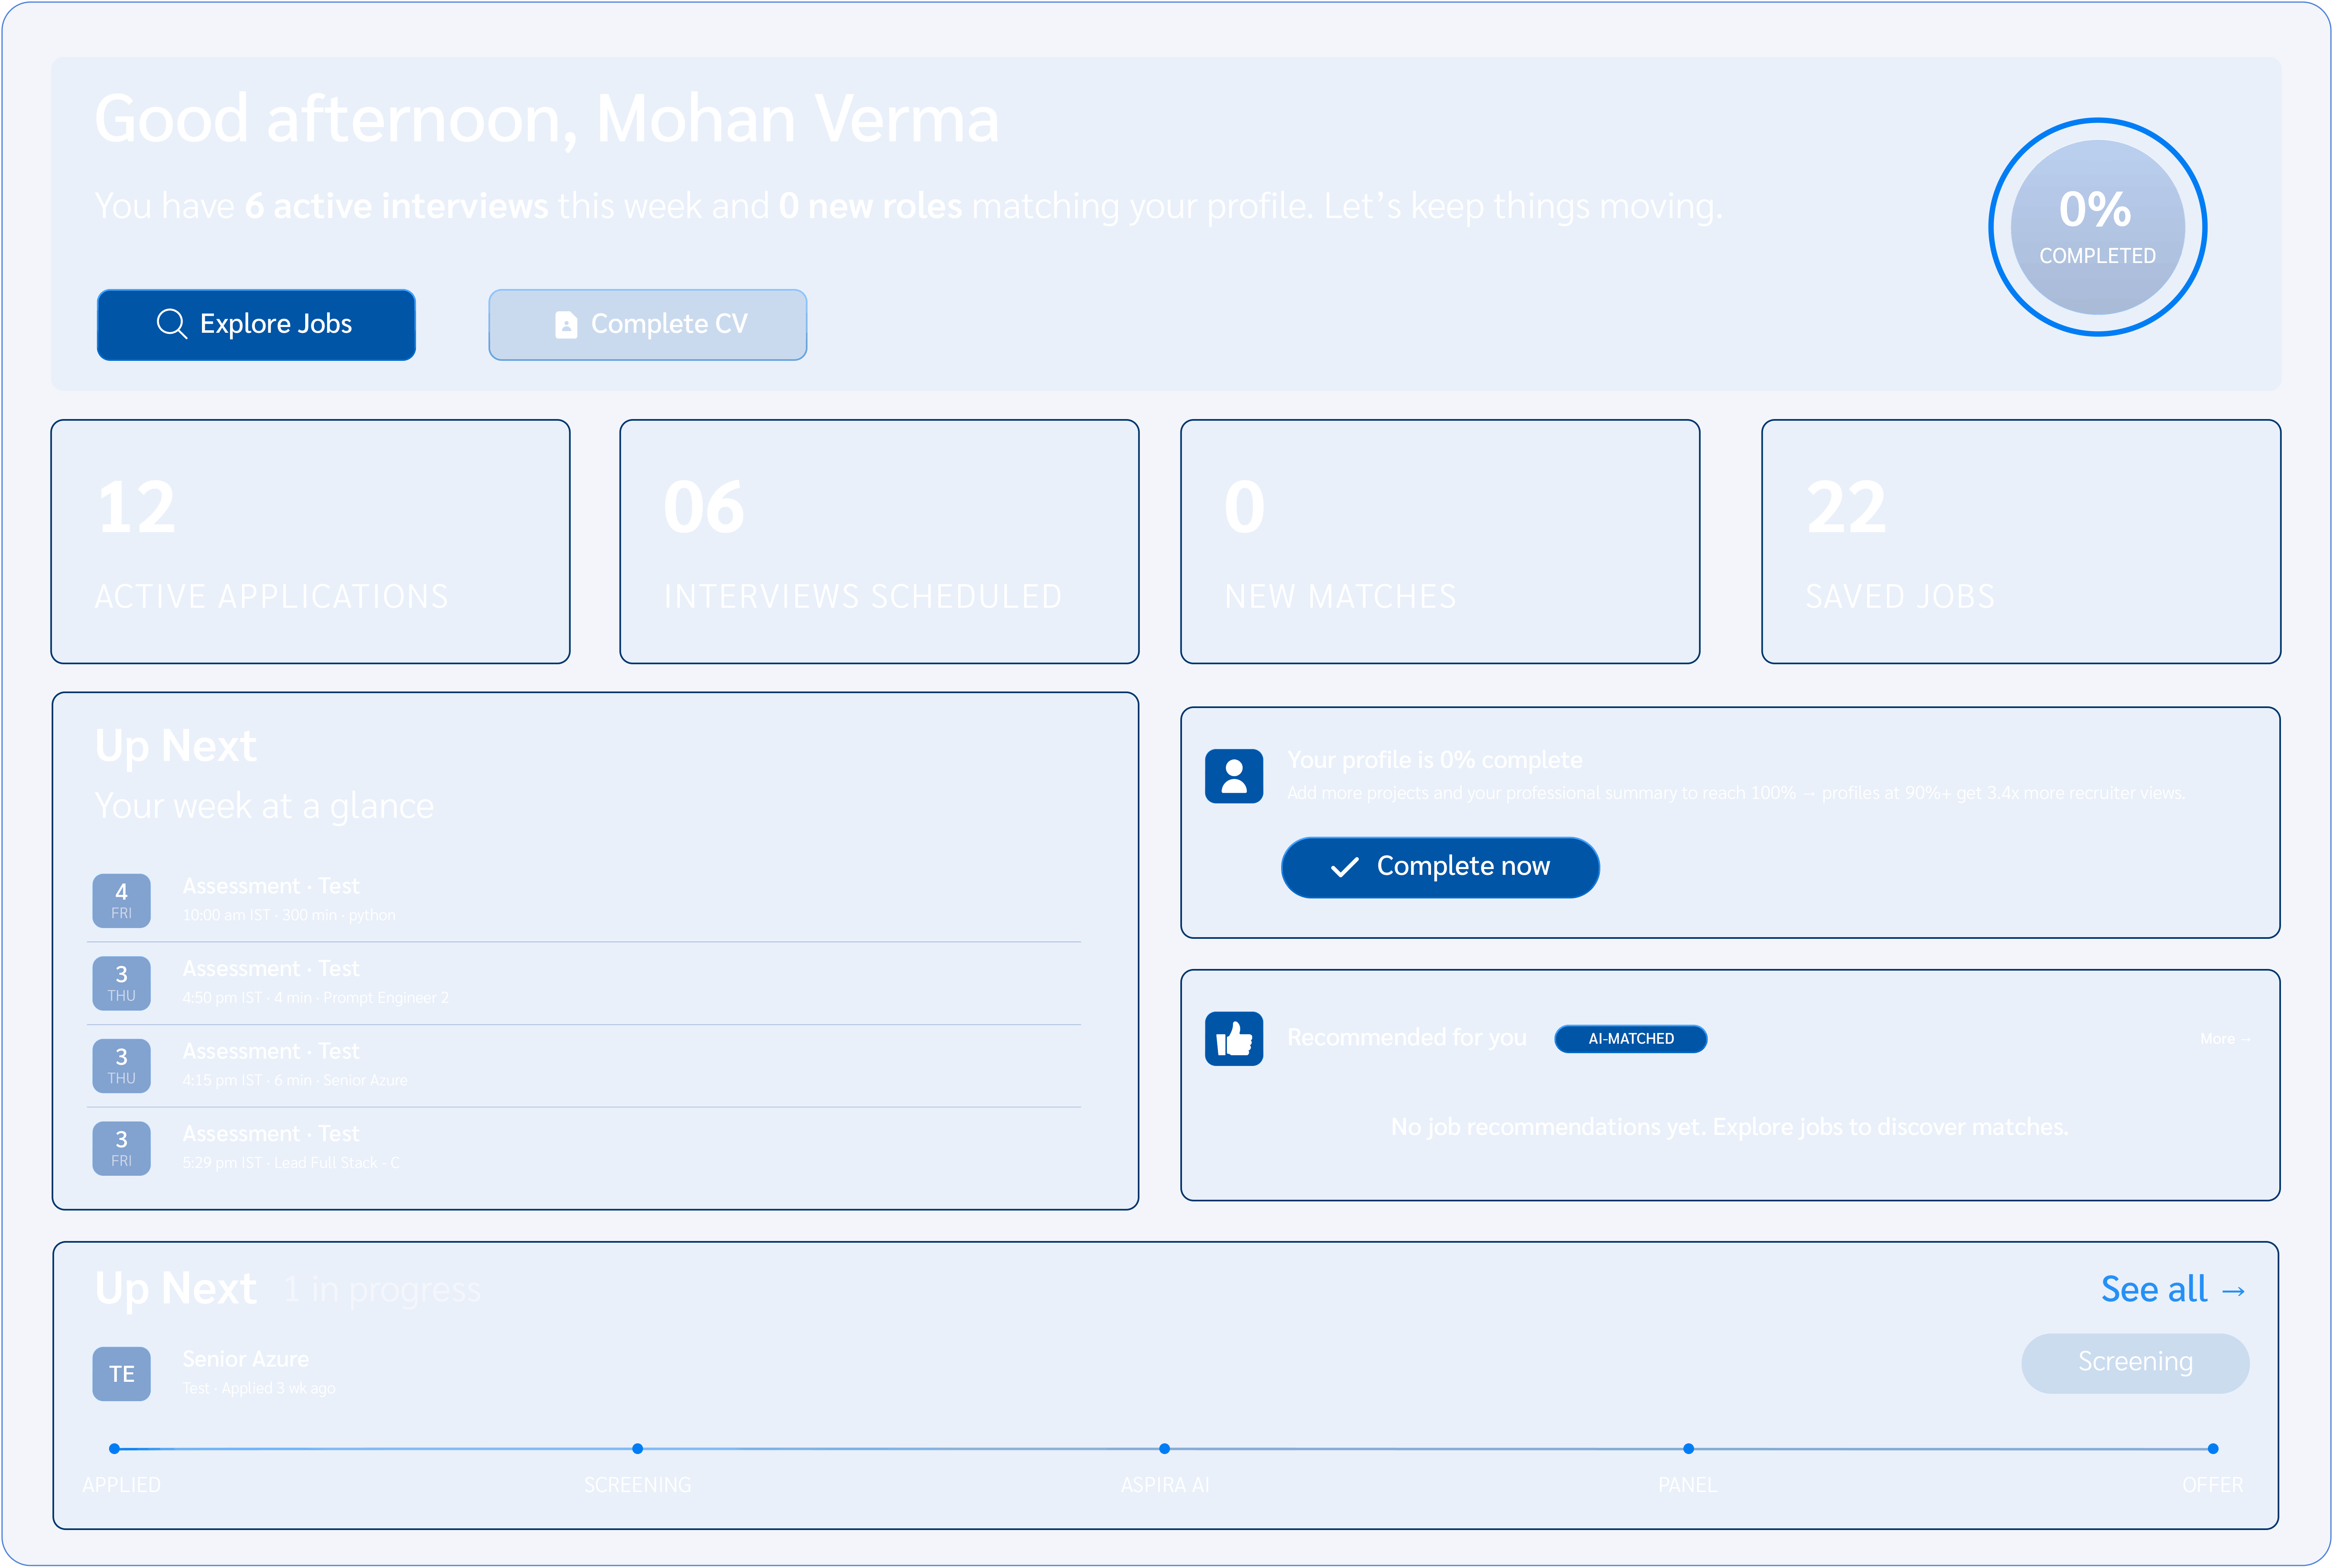Screen dimensions: 2333x1568
Task: Open the 06 Interviews Scheduled card
Action: click(879, 541)
